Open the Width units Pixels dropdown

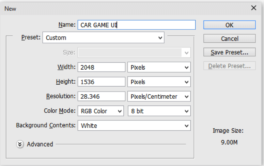click(x=159, y=67)
